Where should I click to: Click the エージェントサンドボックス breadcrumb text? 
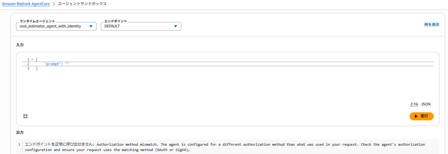[x=83, y=4]
